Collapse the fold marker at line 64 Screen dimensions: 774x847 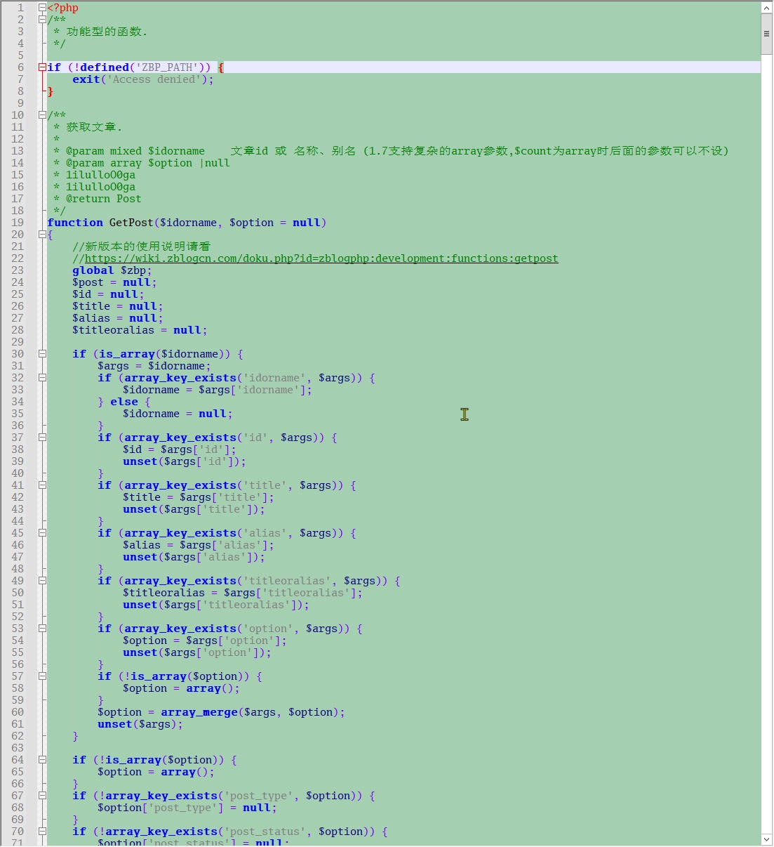[42, 760]
